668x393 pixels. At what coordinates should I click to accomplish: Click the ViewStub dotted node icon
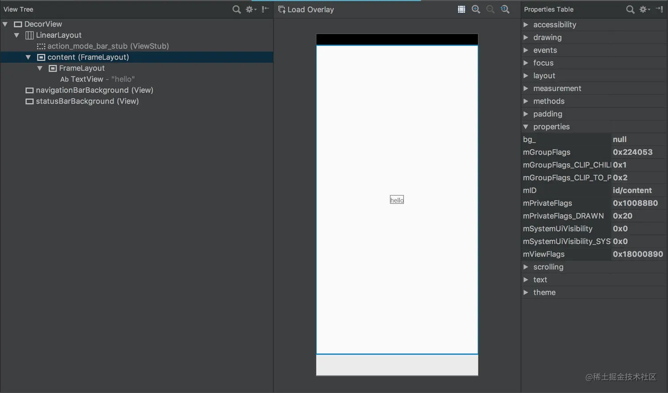click(x=41, y=46)
